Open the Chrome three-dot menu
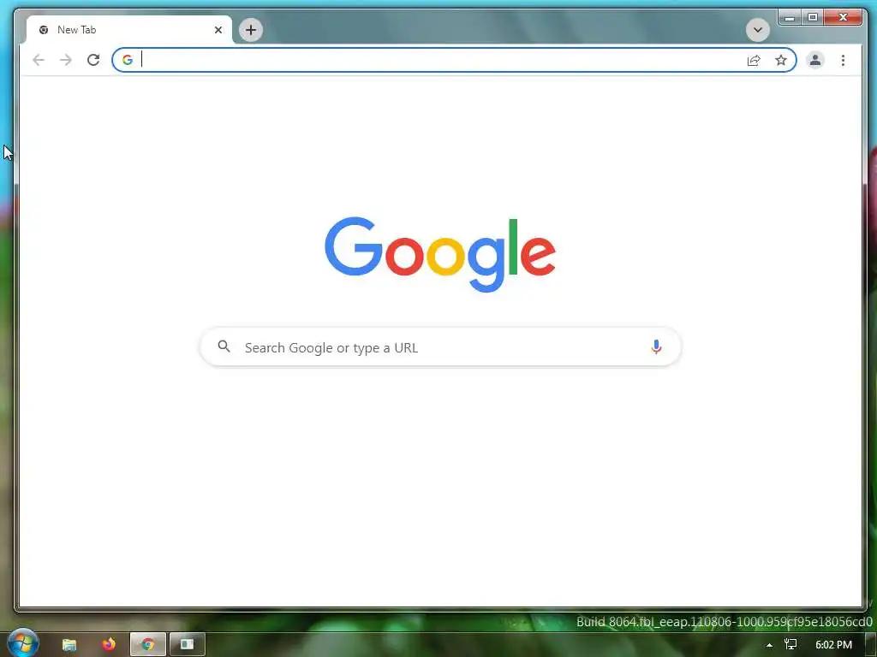The image size is (877, 657). 843,60
